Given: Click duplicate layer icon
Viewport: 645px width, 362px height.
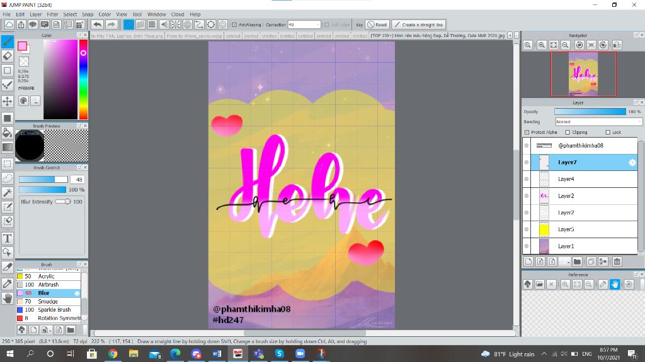Looking at the screenshot, I should [x=591, y=261].
